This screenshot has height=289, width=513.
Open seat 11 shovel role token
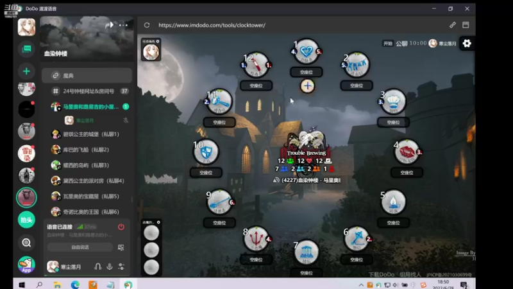coord(219,101)
